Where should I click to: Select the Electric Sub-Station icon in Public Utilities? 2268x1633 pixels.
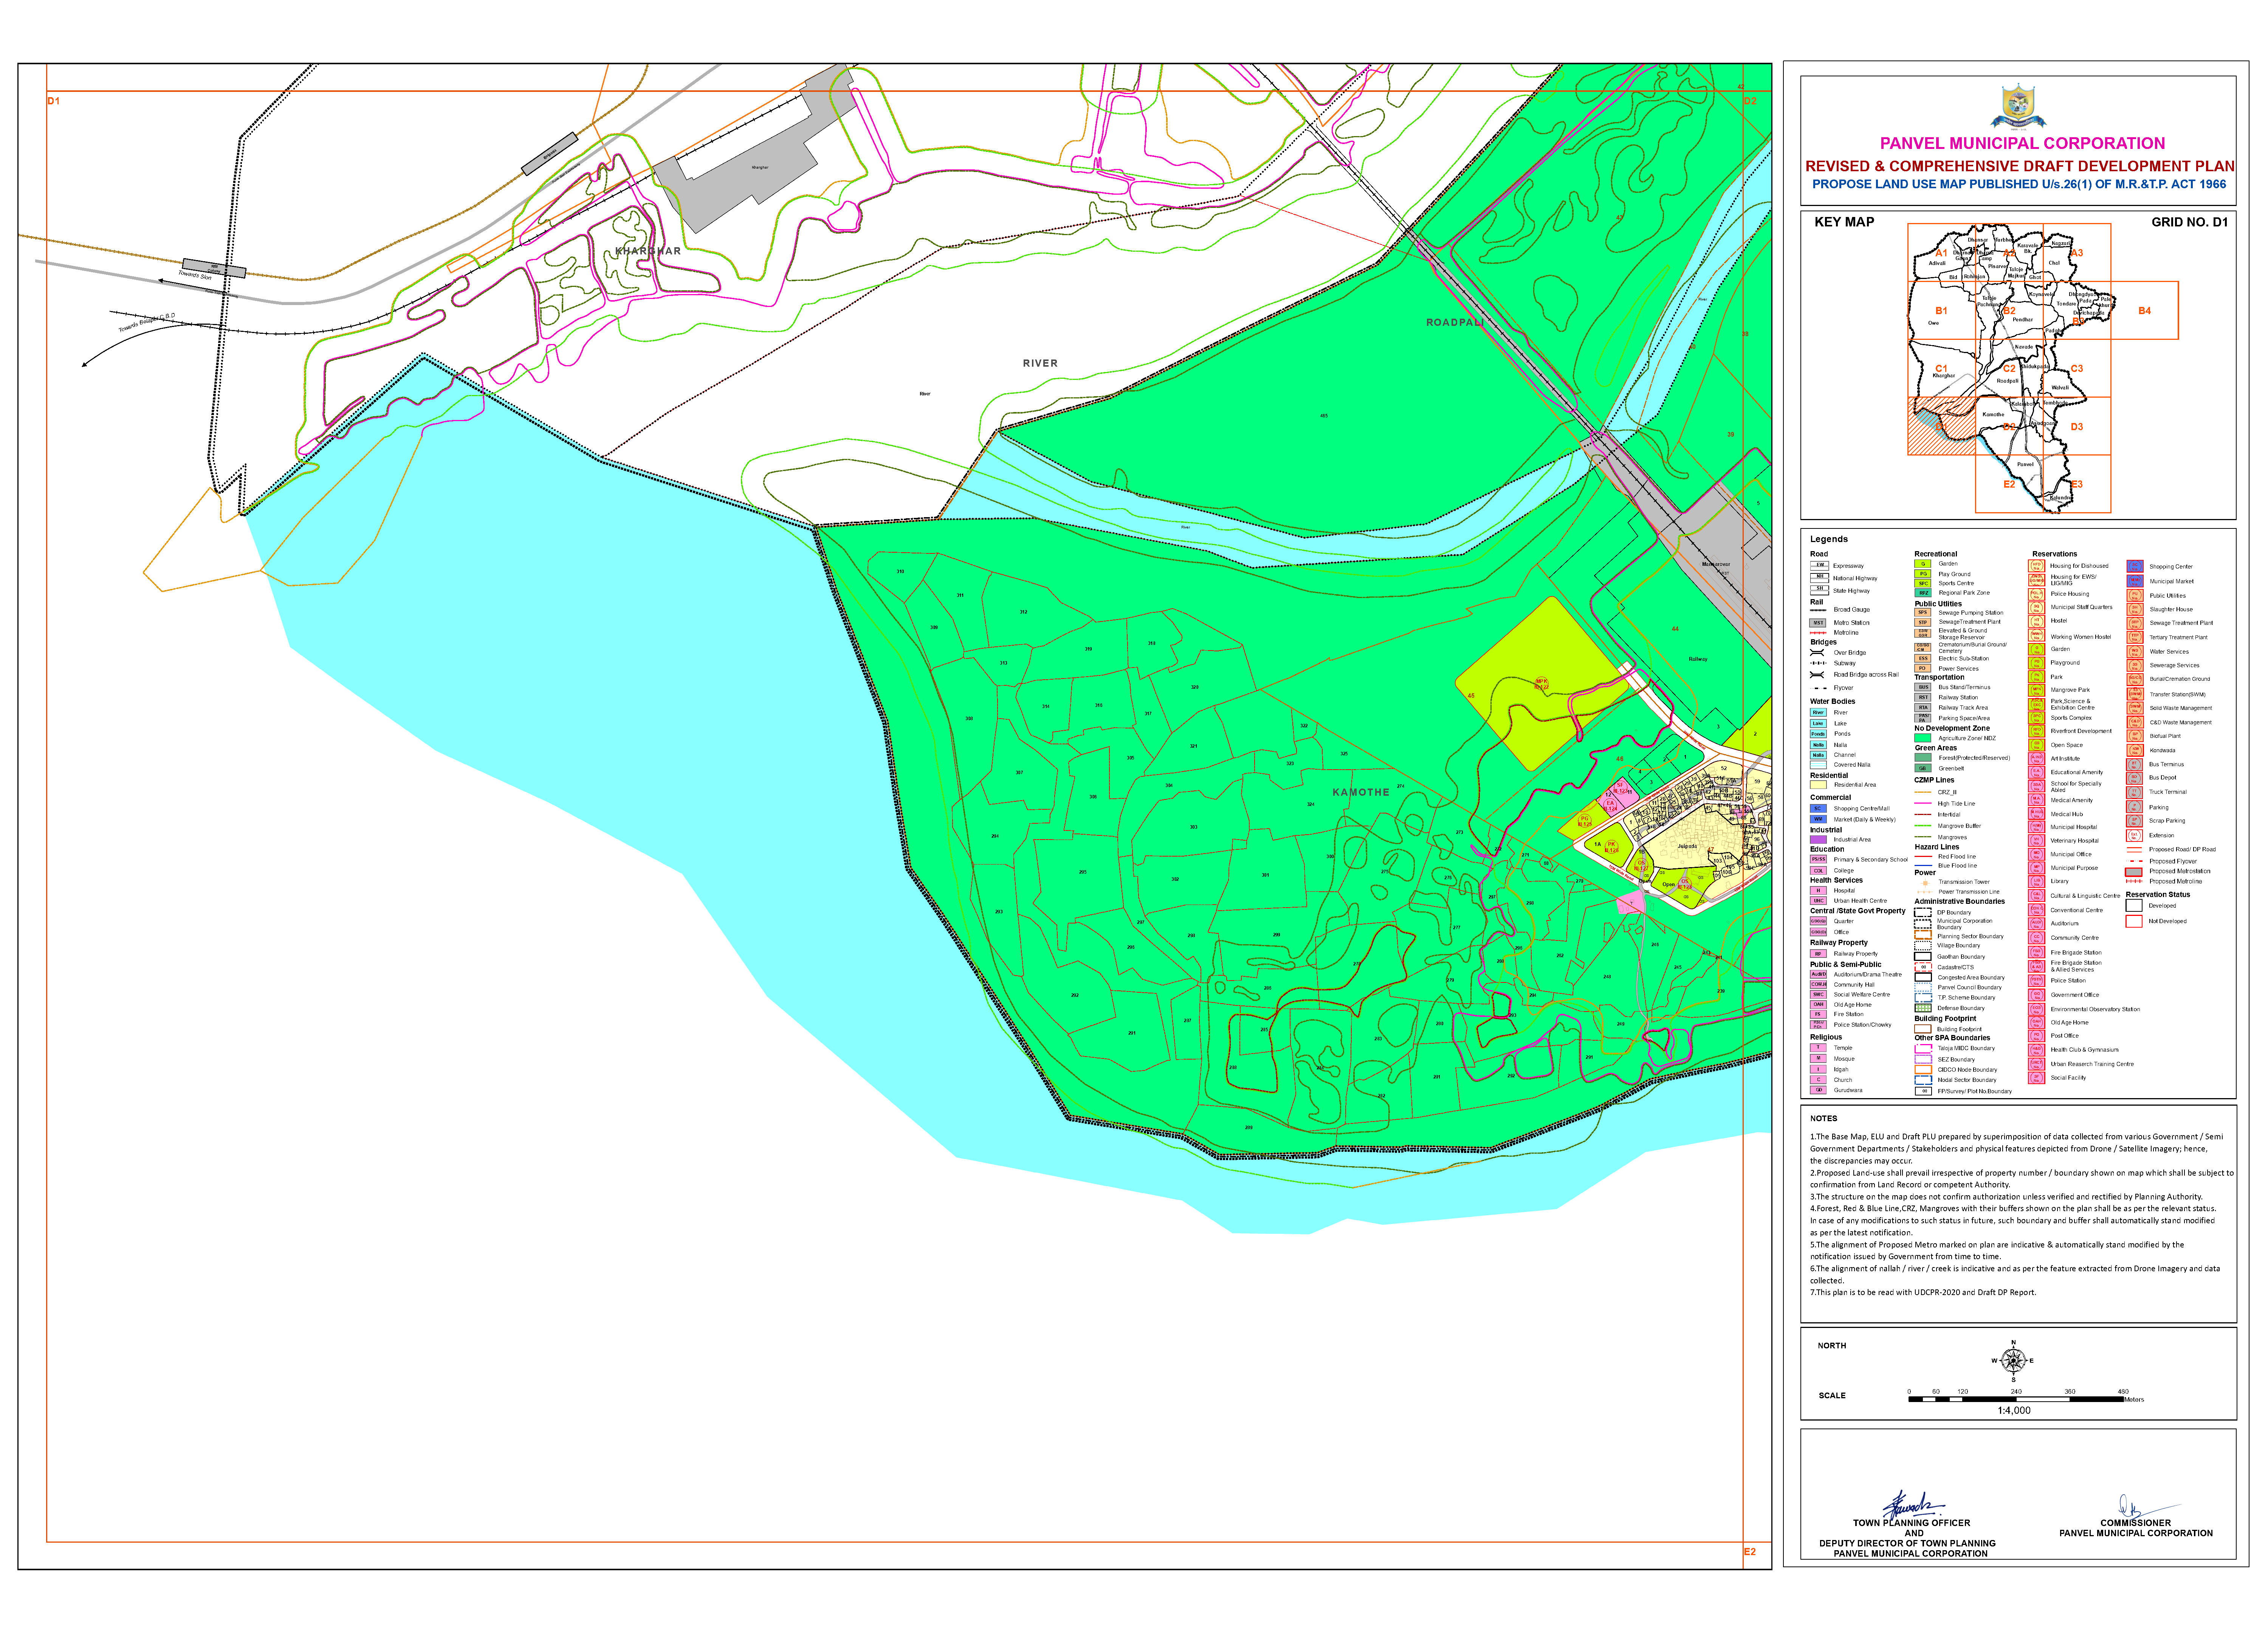point(1923,658)
